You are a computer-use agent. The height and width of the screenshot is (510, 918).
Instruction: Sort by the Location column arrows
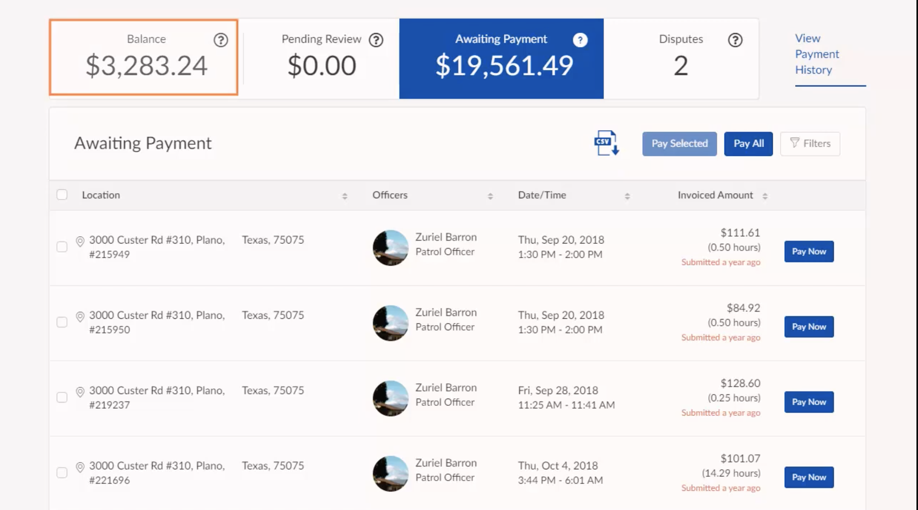(x=345, y=196)
